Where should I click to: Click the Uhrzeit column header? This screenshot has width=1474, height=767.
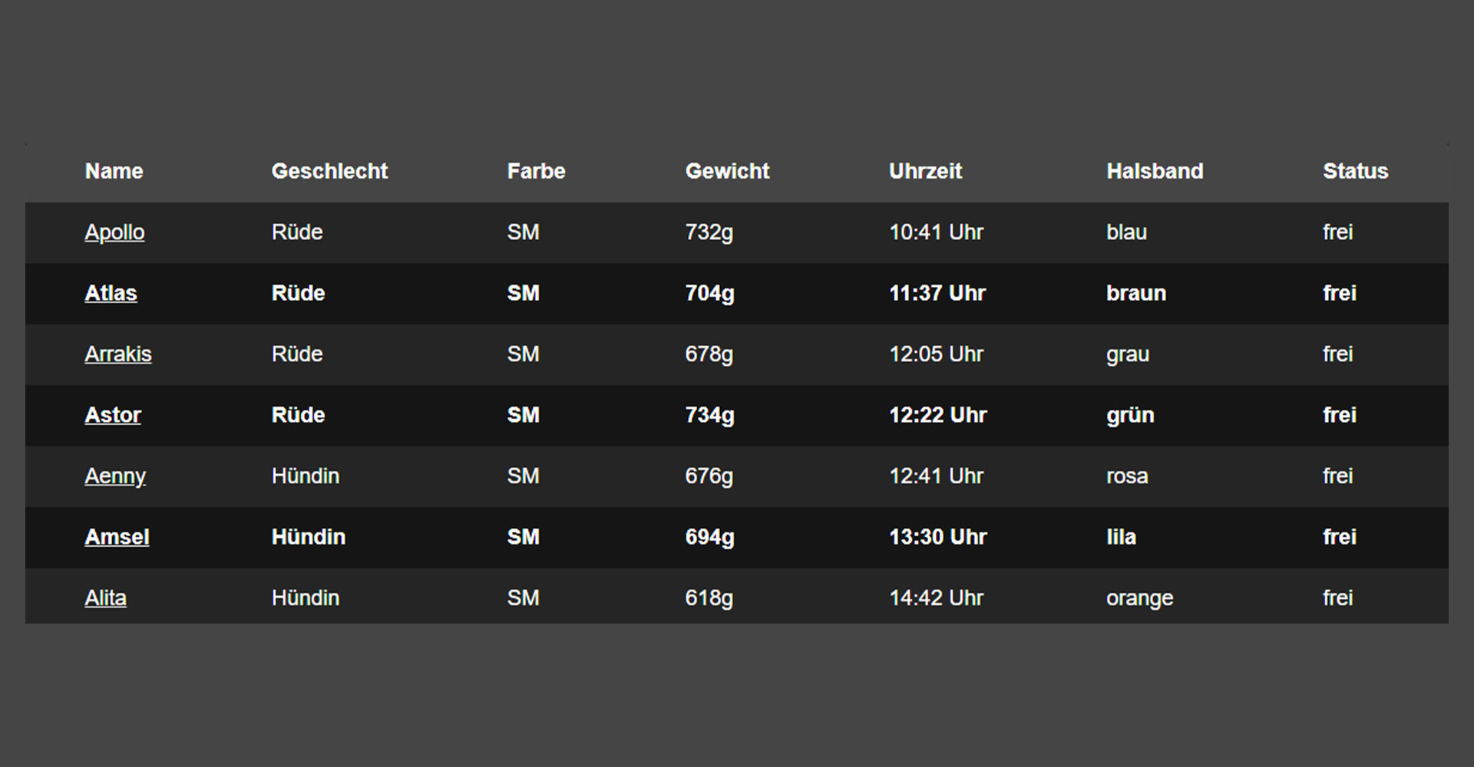(925, 171)
